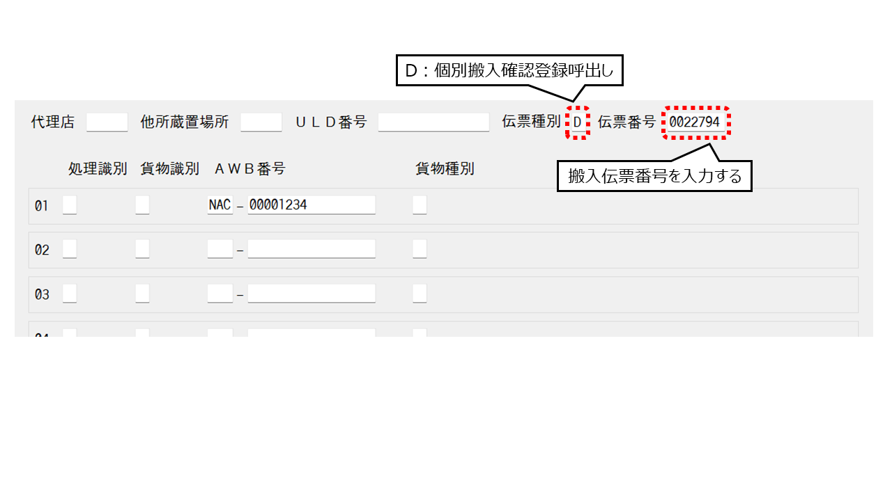Click AWB number field showing 00001234

tap(312, 205)
